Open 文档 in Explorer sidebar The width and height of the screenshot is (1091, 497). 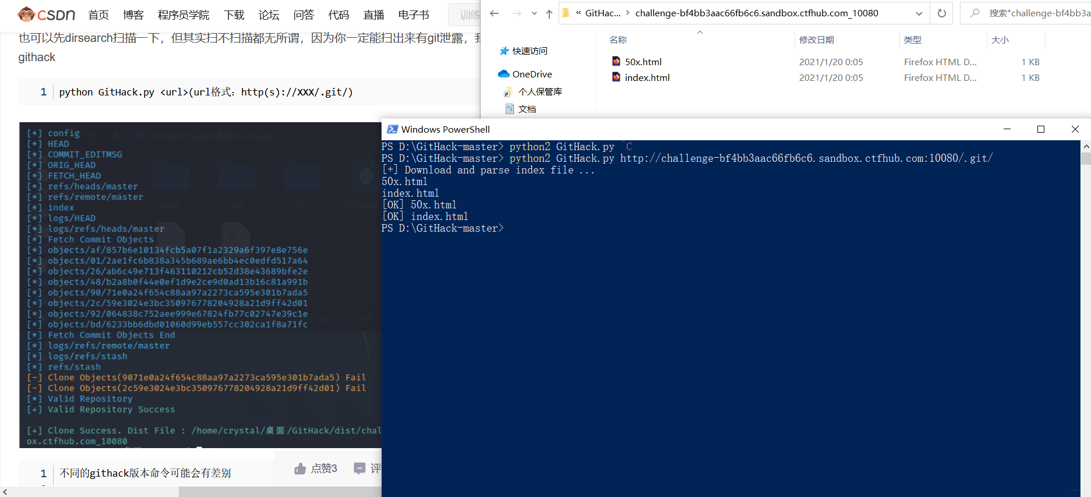pyautogui.click(x=527, y=109)
